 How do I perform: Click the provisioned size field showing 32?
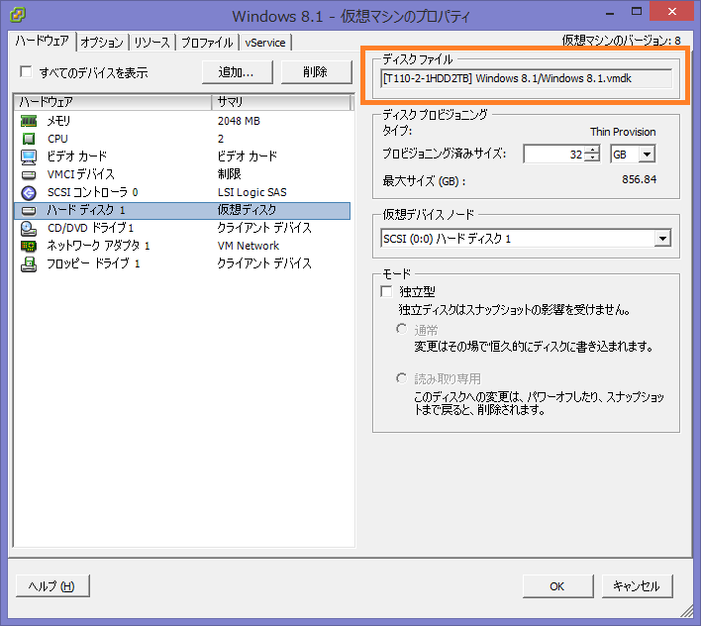point(554,155)
